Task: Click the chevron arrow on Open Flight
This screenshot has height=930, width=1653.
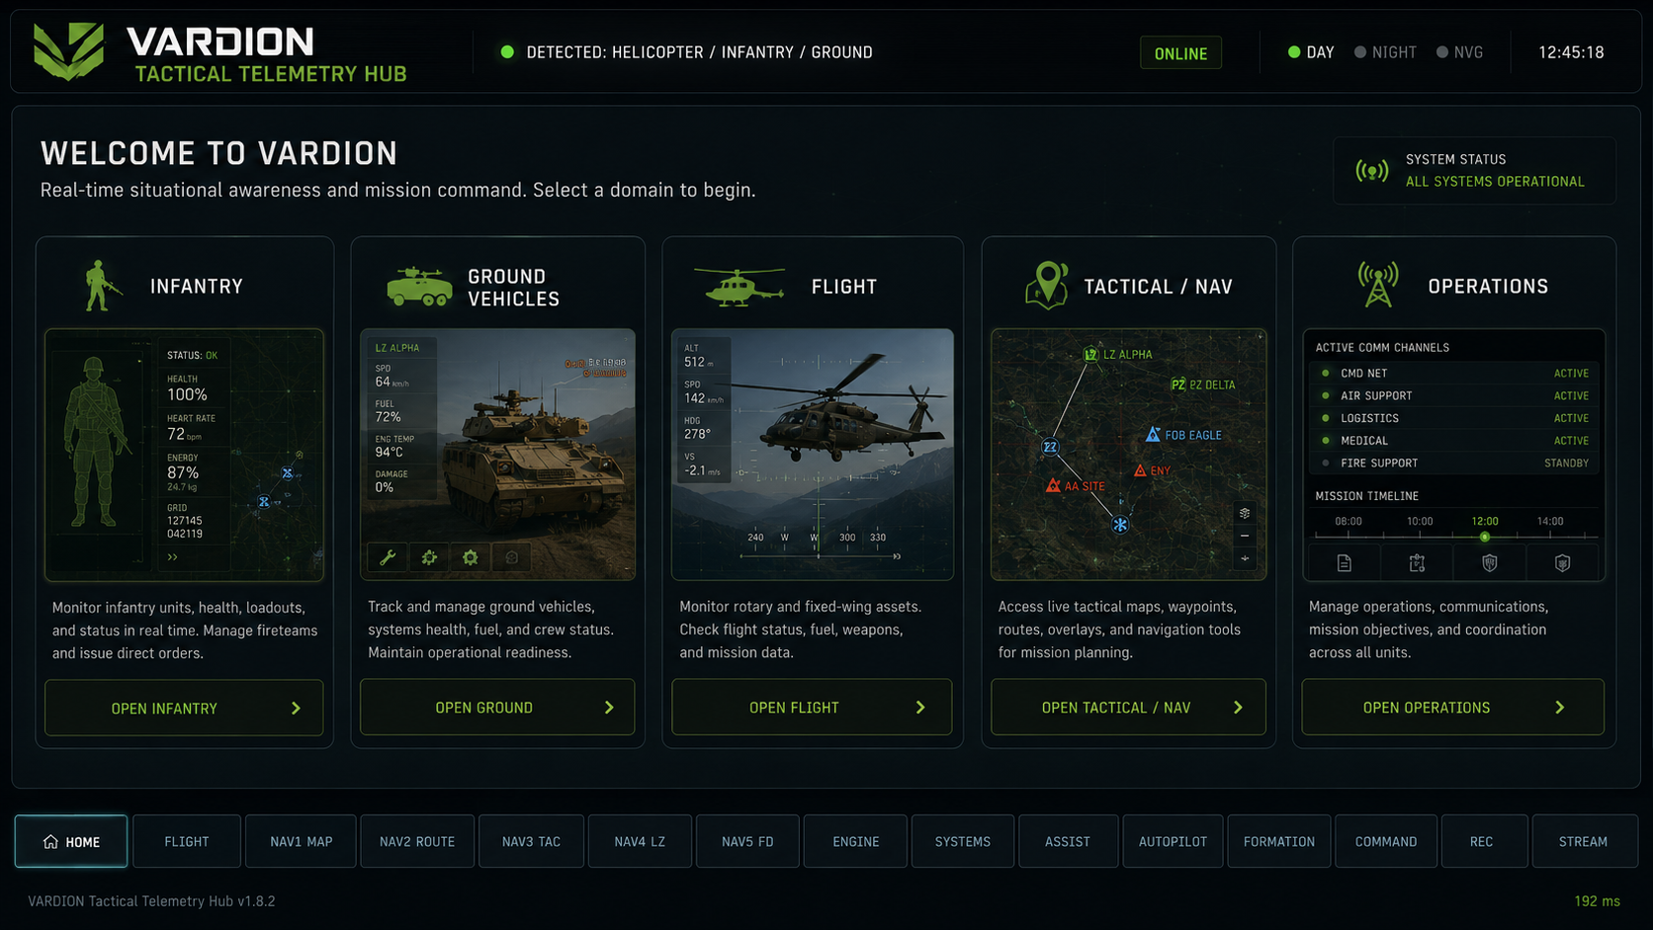Action: click(x=920, y=708)
